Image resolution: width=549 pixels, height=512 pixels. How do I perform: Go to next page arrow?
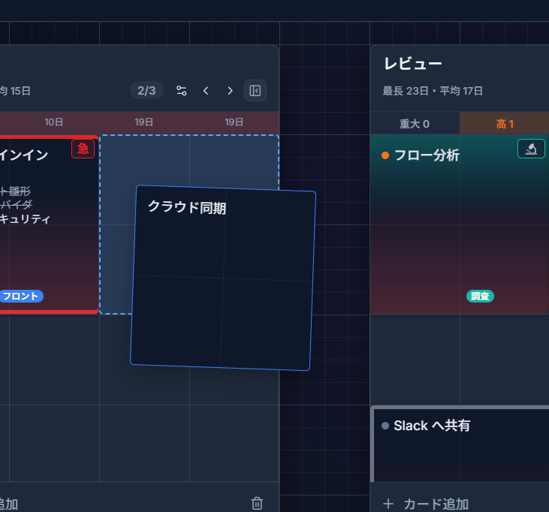[230, 91]
